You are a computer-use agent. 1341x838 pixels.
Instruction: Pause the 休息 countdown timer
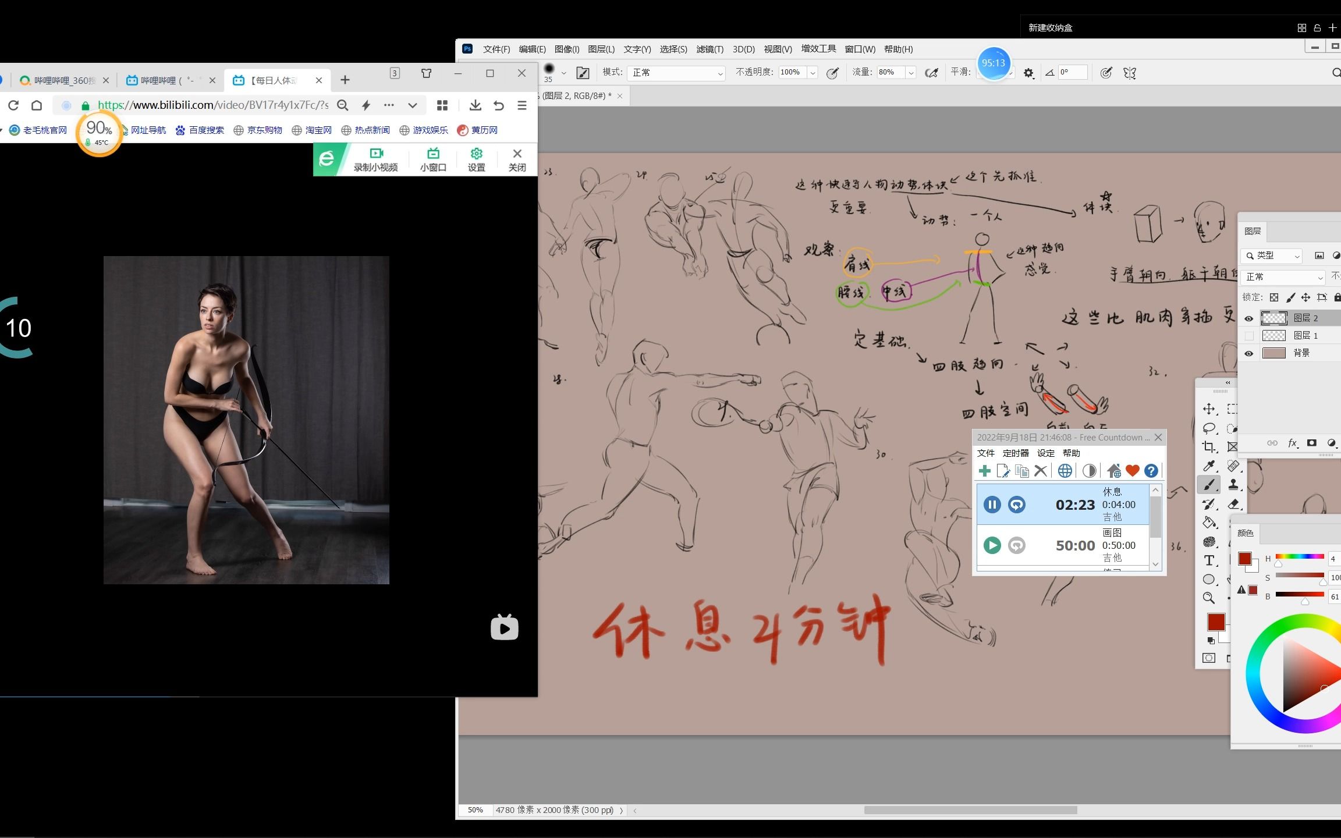992,505
